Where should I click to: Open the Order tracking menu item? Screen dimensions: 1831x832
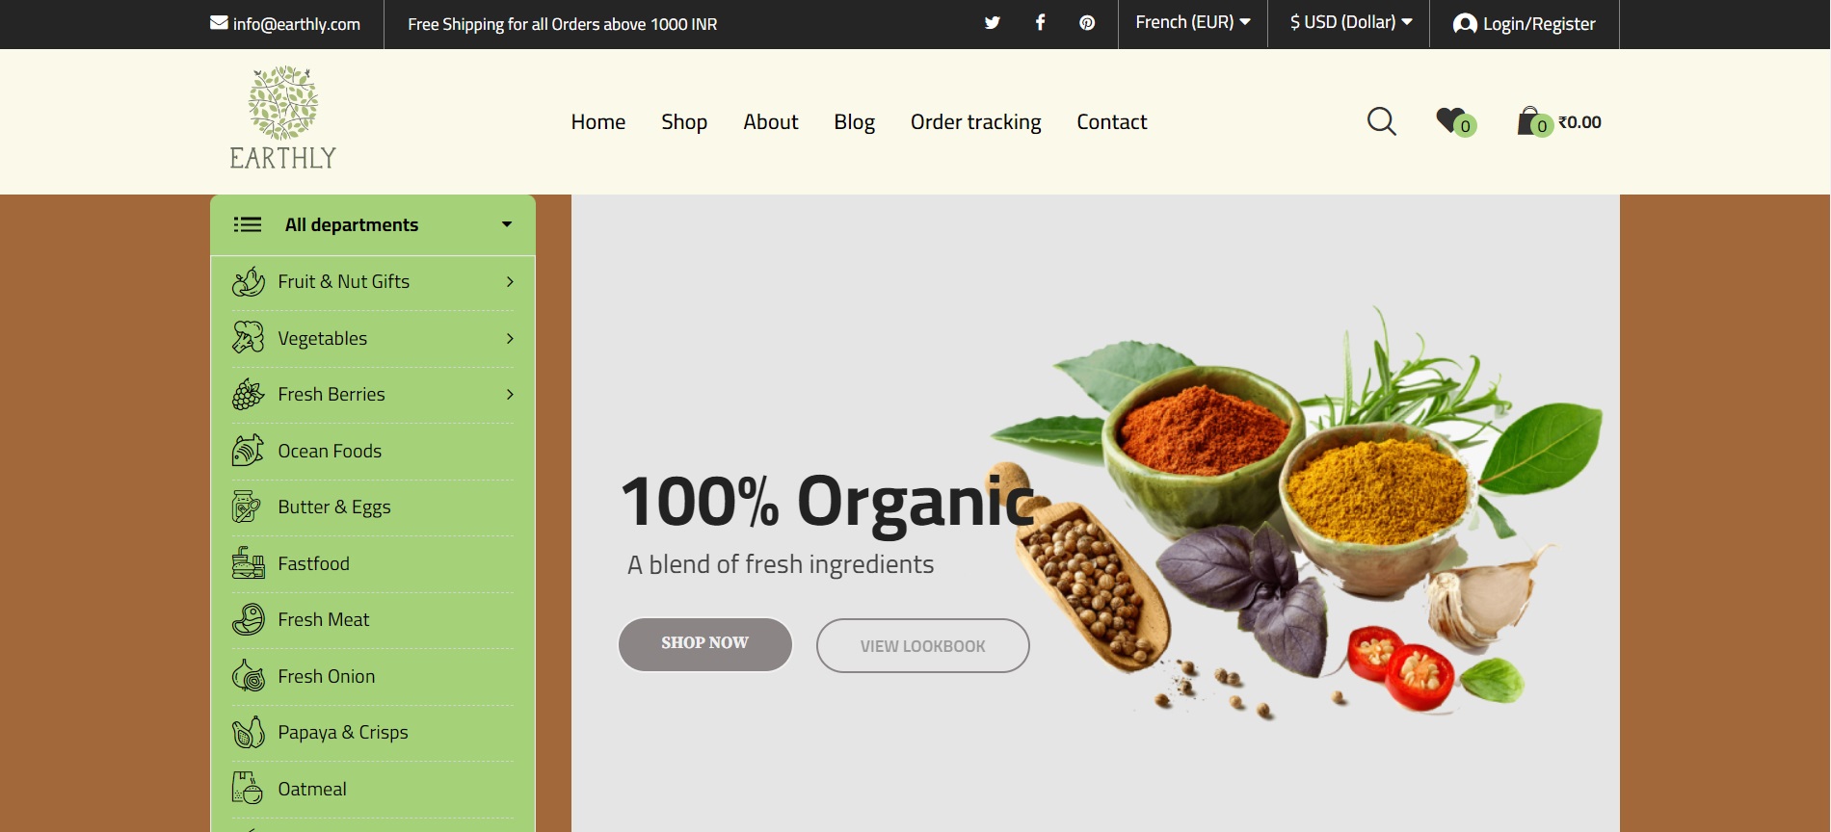point(975,122)
